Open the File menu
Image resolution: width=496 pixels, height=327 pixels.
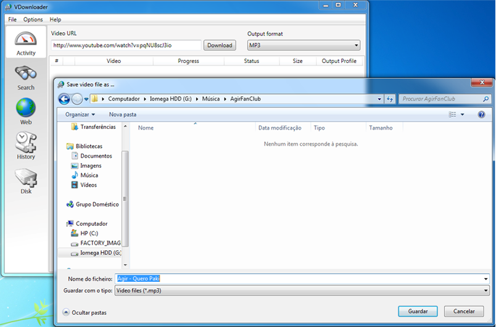pyautogui.click(x=12, y=20)
